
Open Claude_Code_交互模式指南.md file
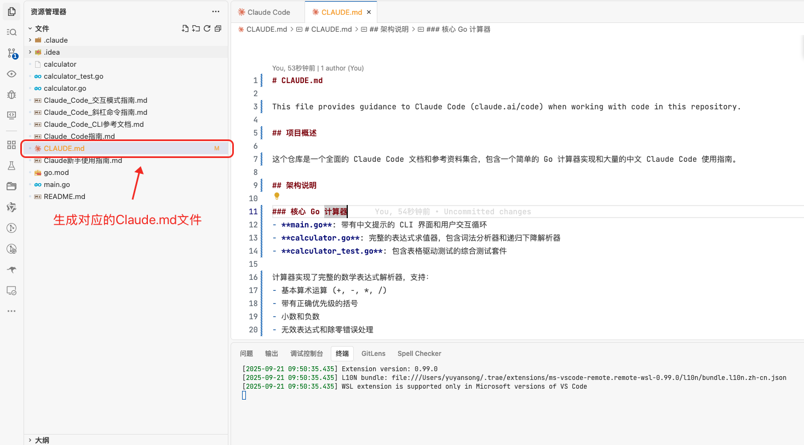click(x=126, y=100)
